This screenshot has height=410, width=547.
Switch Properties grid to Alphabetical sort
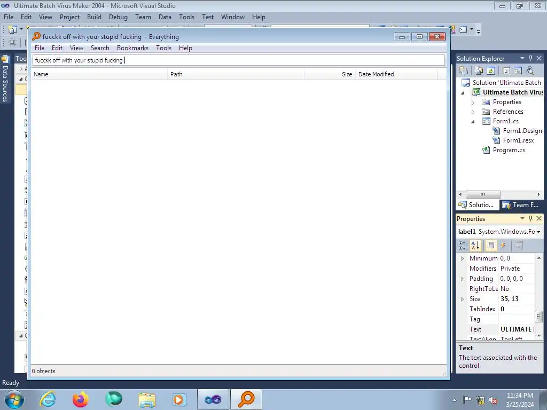click(x=475, y=246)
